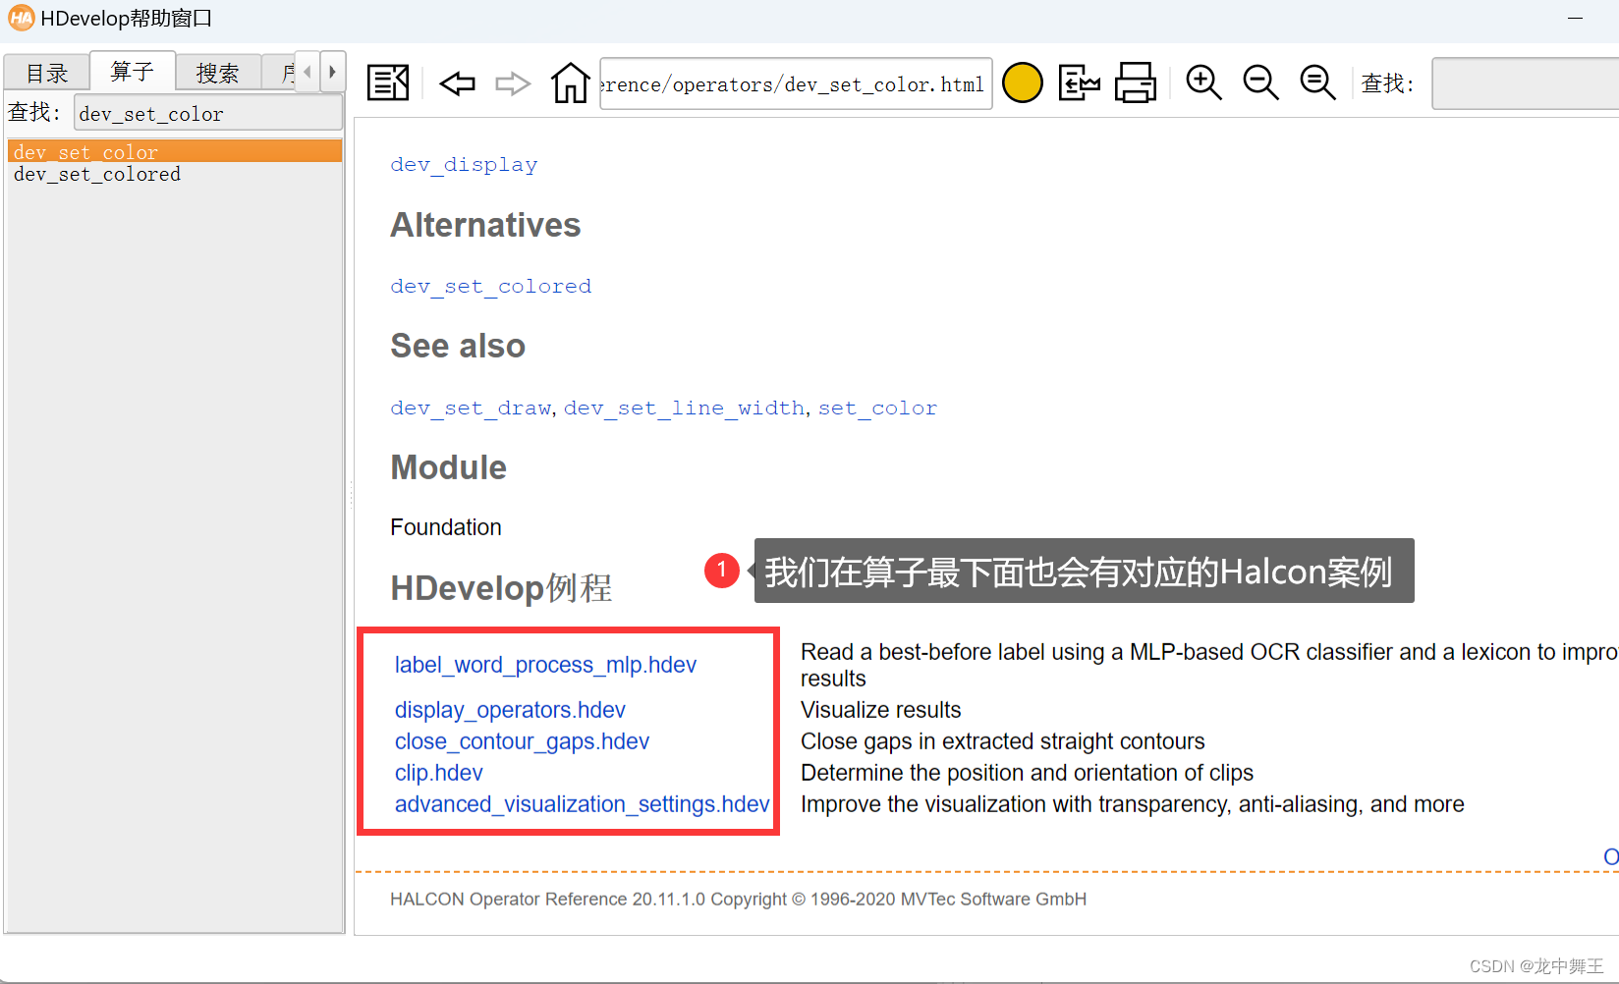This screenshot has width=1619, height=984.
Task: Switch to the 算子 tab
Action: tap(133, 71)
